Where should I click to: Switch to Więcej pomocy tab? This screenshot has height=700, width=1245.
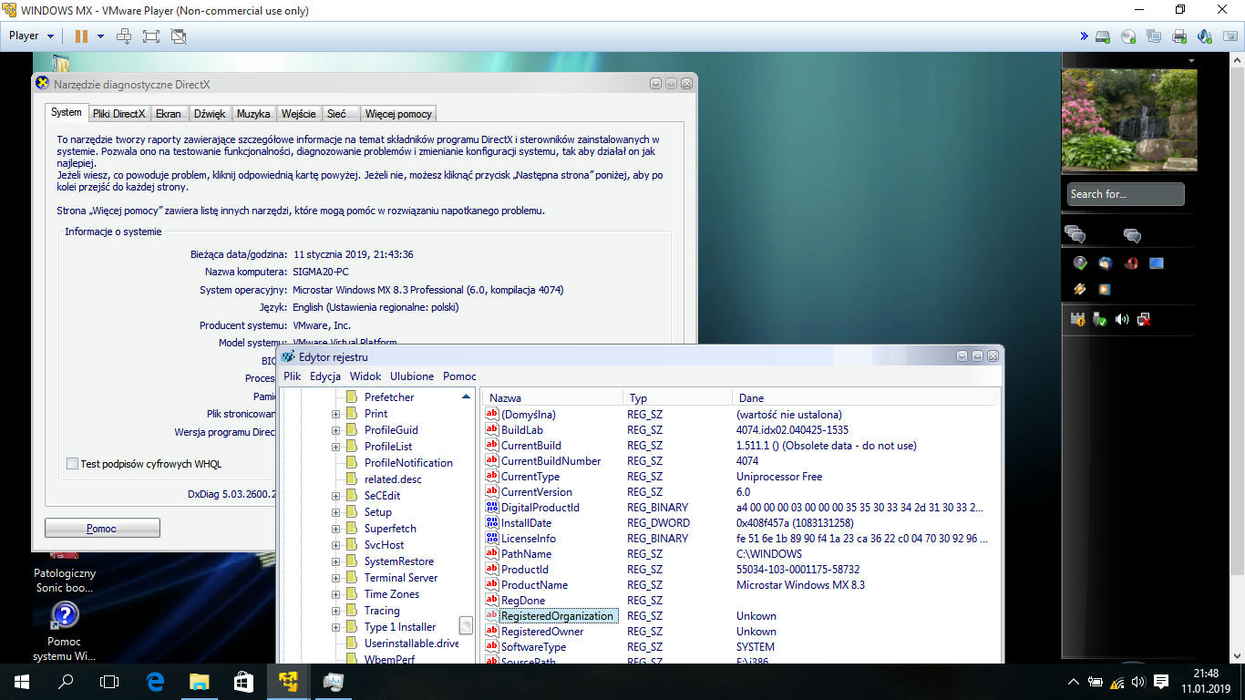(x=398, y=114)
